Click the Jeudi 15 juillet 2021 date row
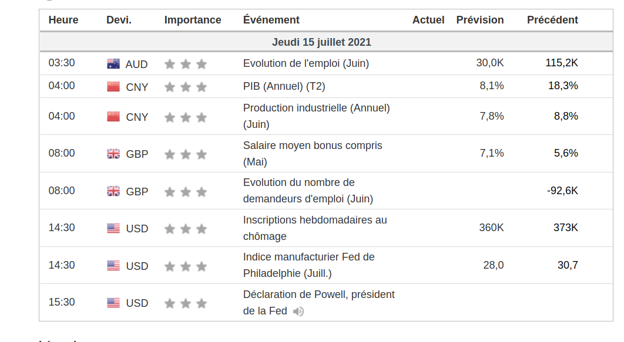Viewport: 624px width, 342px height. pyautogui.click(x=321, y=42)
